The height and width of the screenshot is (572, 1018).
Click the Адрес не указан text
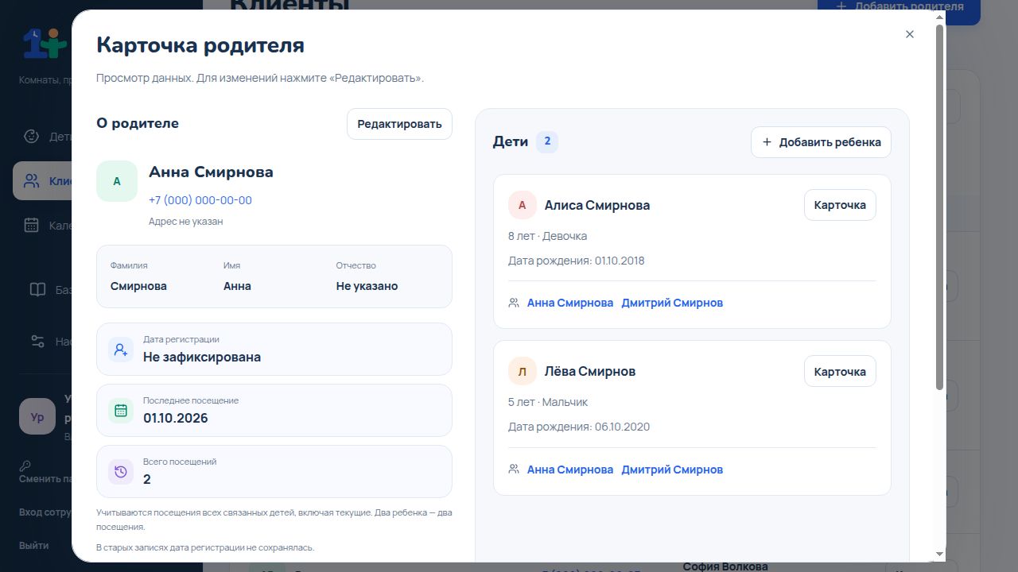(186, 222)
